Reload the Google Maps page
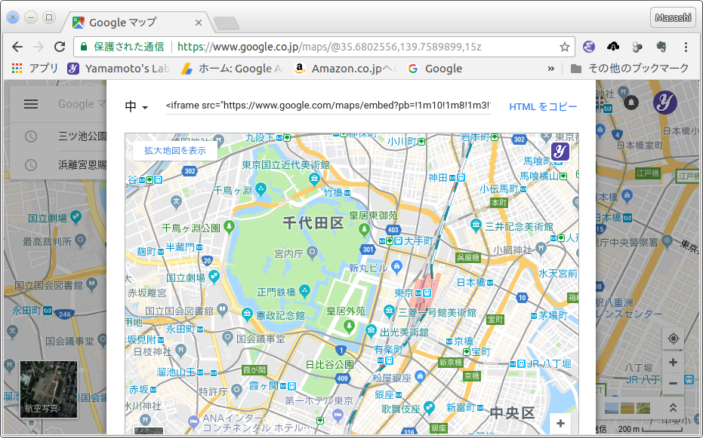 (60, 47)
